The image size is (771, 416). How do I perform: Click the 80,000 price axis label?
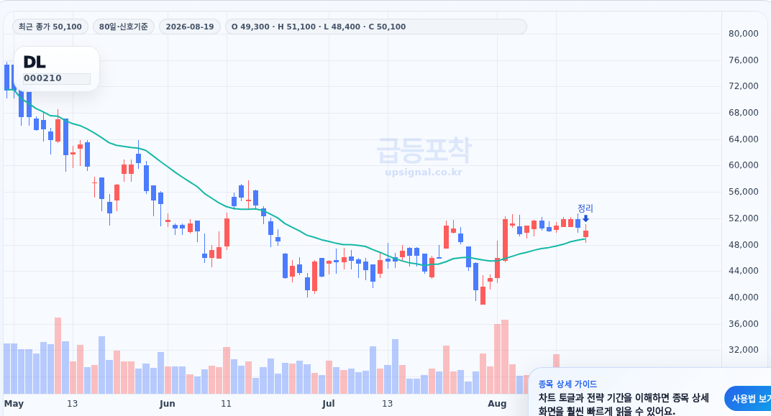pos(744,33)
